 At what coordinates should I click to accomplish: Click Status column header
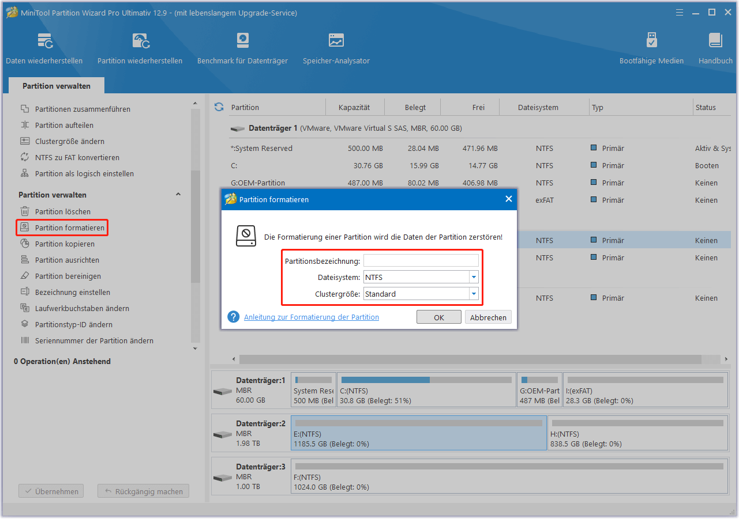[712, 107]
